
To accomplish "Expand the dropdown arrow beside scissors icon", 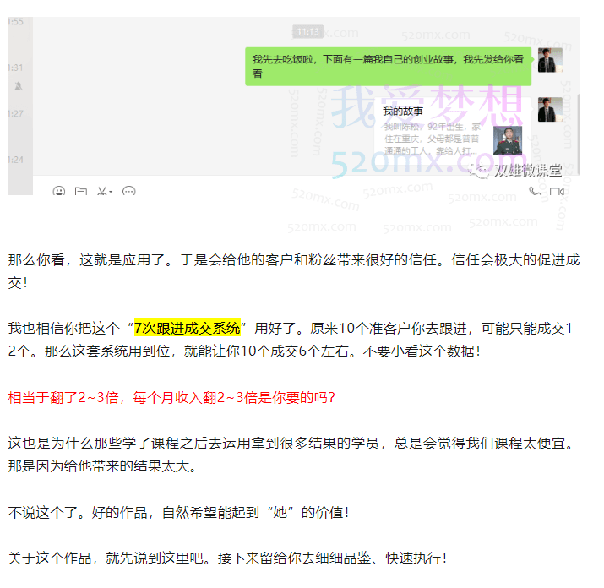I will (111, 192).
